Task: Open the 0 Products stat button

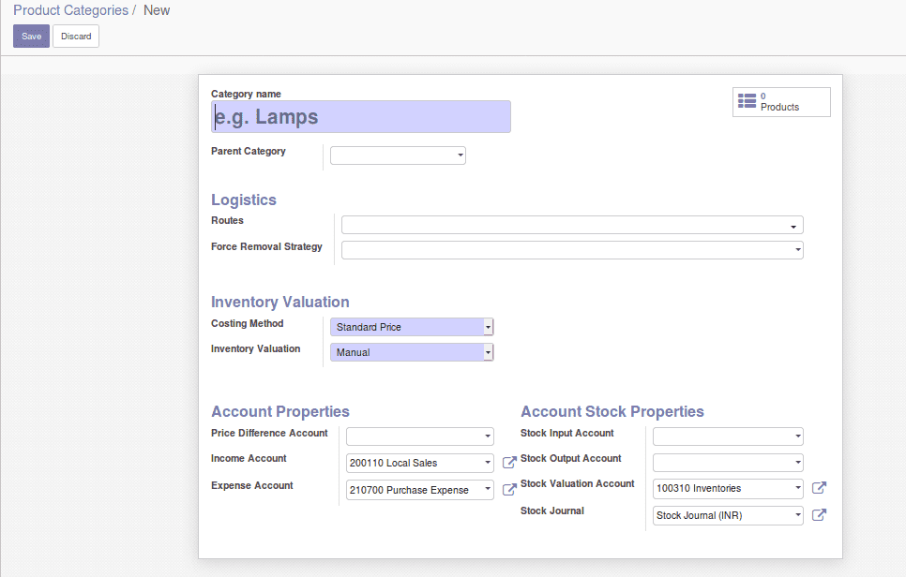Action: (781, 102)
